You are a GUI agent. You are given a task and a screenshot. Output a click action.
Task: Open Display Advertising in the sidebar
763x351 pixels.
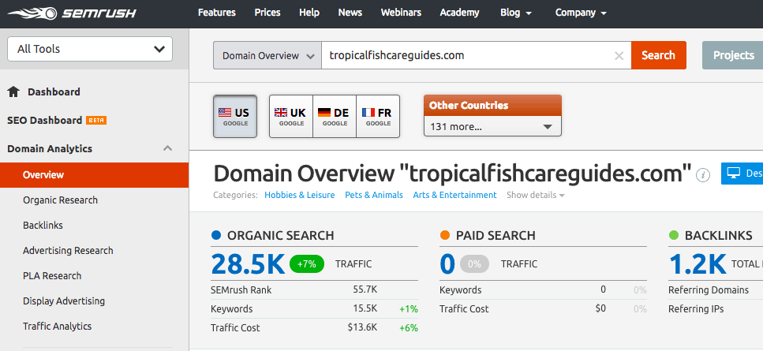(64, 301)
